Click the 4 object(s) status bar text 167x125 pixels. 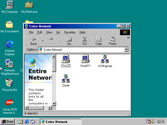coord(31,113)
